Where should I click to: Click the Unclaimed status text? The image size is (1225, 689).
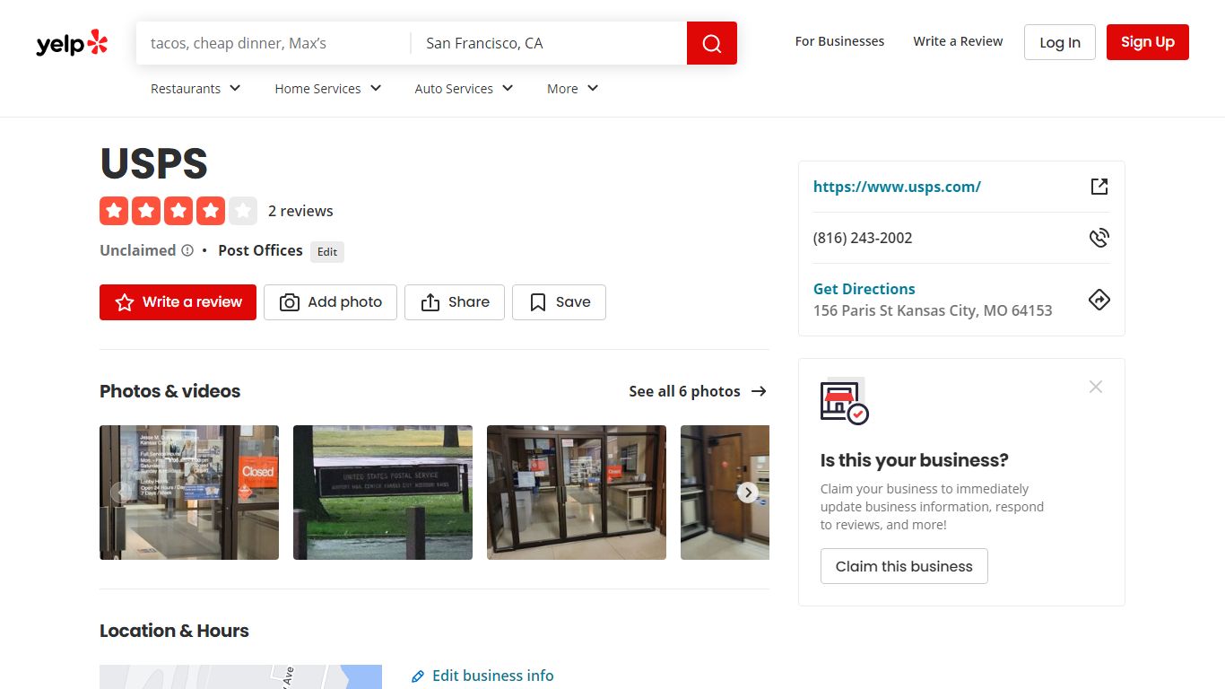138,250
